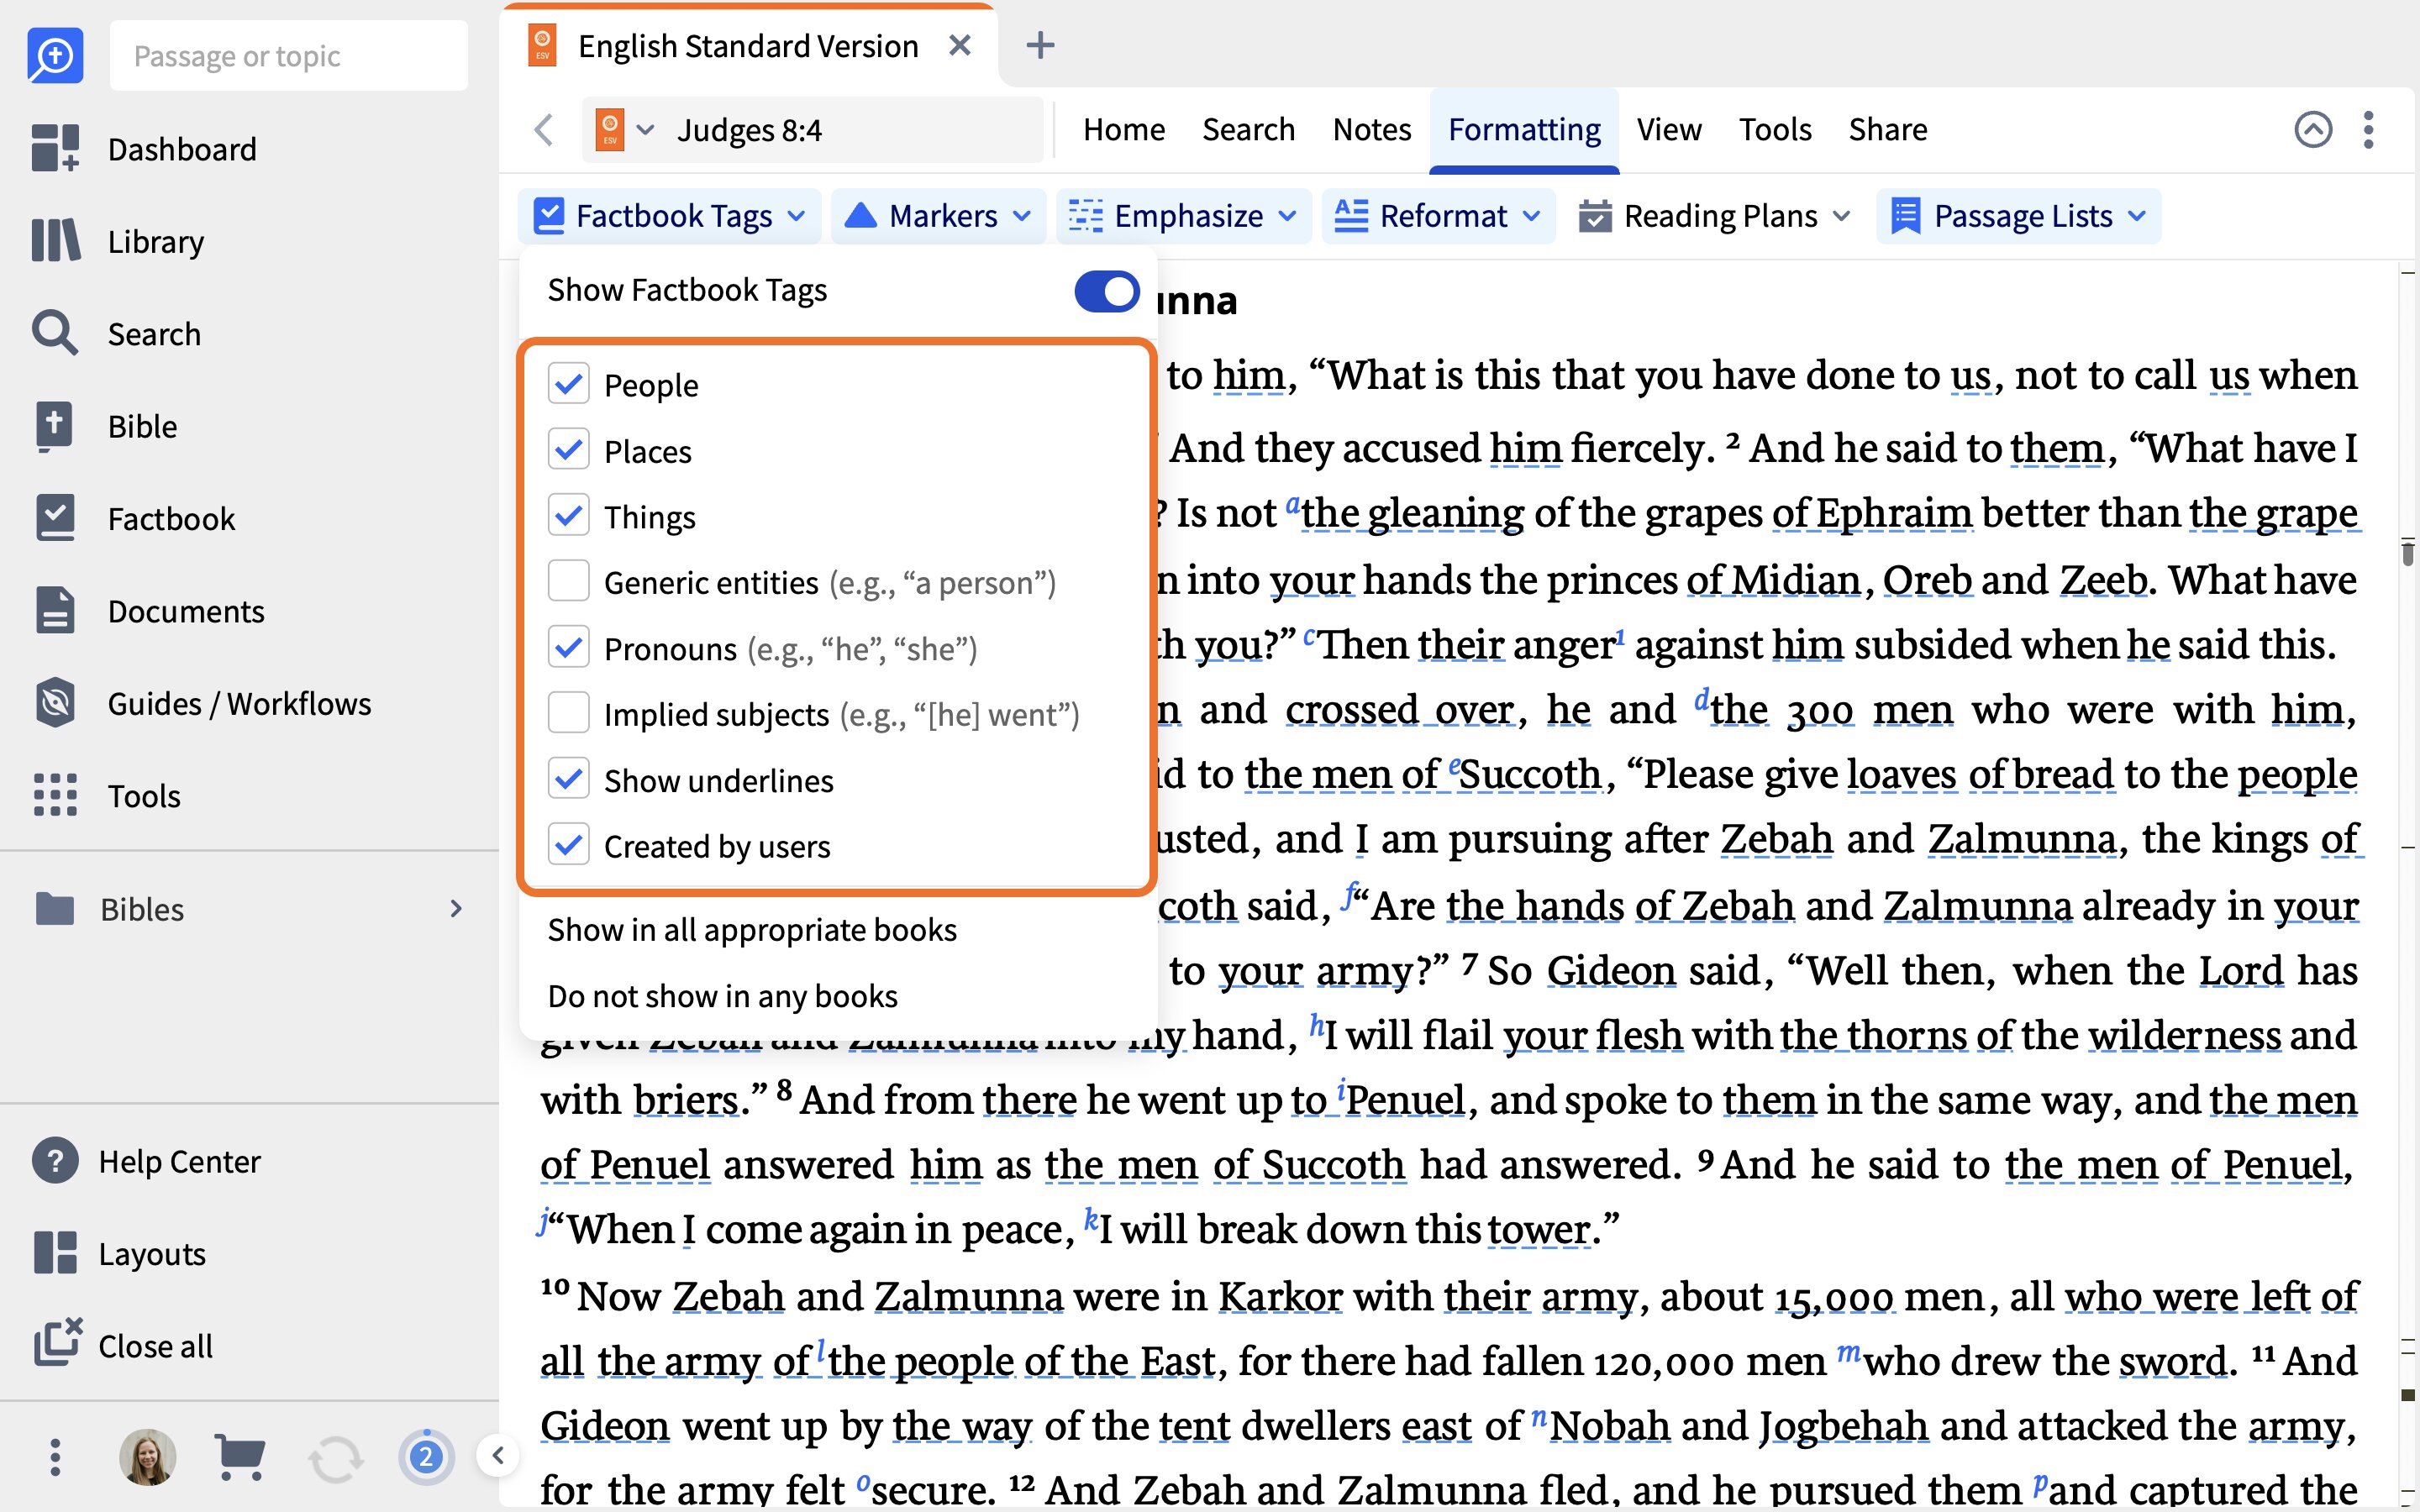2420x1512 pixels.
Task: Open the panel menu three-dots icon
Action: click(2368, 129)
